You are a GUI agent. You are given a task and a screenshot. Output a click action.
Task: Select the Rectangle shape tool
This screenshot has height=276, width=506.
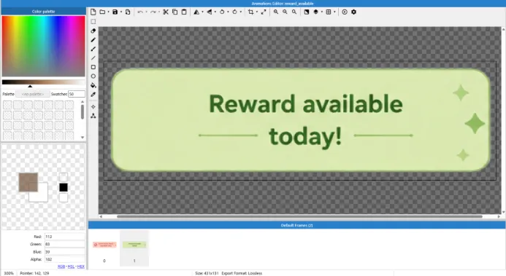click(x=93, y=67)
